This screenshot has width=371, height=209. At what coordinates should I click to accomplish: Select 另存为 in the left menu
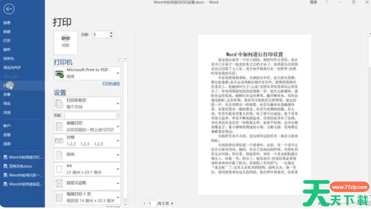pyautogui.click(x=8, y=58)
